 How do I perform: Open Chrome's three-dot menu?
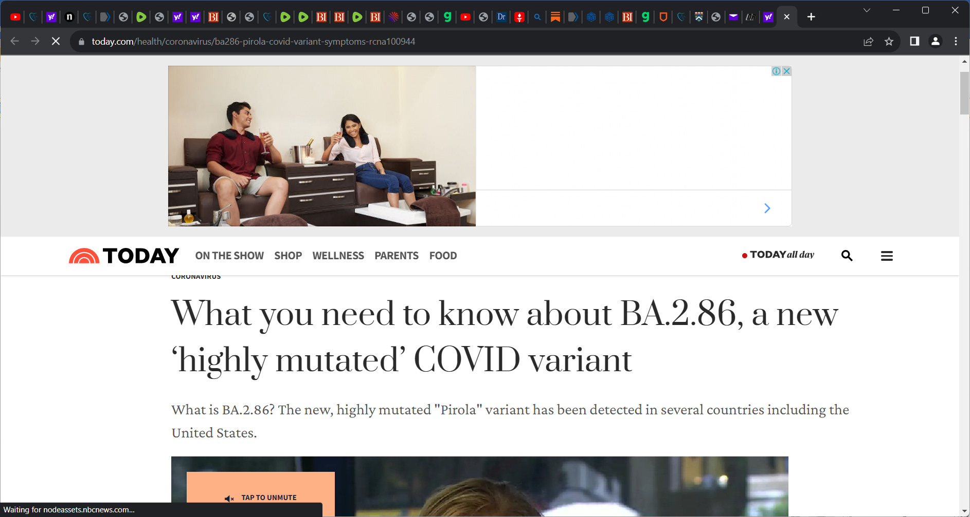956,41
